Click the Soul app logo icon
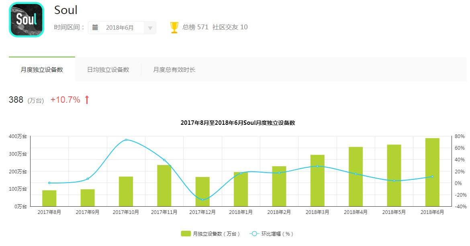 26,20
